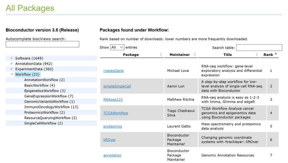Select ProteomicsWorkflow (2) category
The width and height of the screenshot is (288, 163).
[x=45, y=112]
